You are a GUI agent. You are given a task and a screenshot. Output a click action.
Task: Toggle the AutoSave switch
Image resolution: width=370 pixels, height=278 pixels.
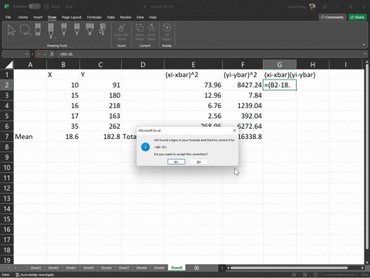[x=34, y=6]
